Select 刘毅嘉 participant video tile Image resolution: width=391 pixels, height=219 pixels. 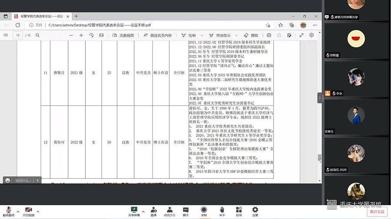click(x=356, y=41)
